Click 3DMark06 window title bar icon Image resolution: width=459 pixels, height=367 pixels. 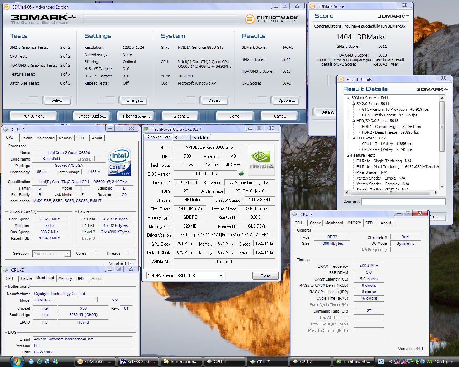[x=6, y=7]
